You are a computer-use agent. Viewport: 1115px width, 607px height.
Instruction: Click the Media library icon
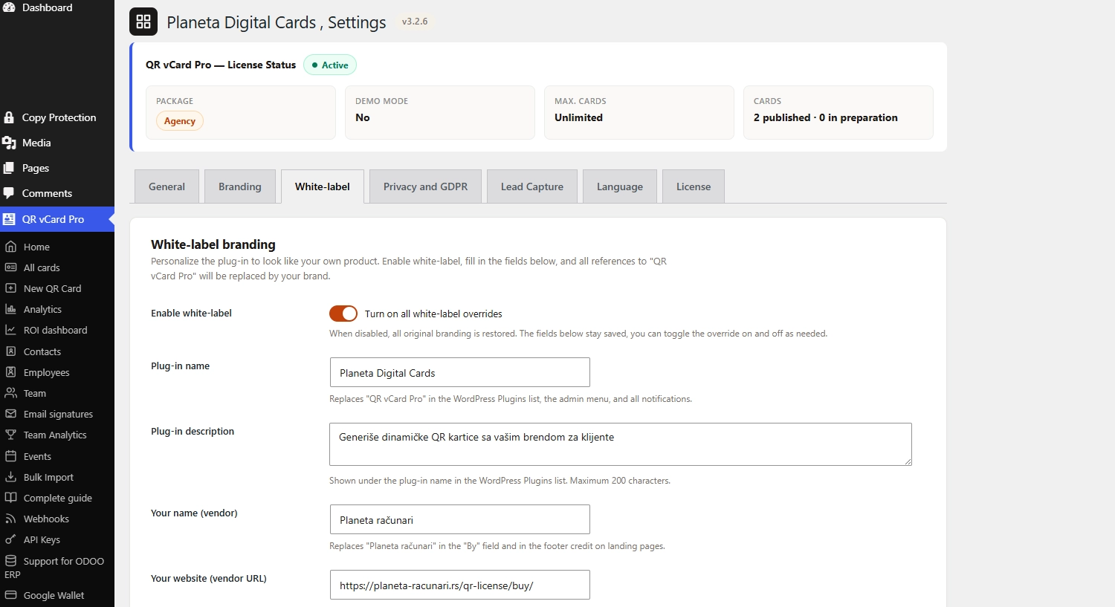click(9, 143)
